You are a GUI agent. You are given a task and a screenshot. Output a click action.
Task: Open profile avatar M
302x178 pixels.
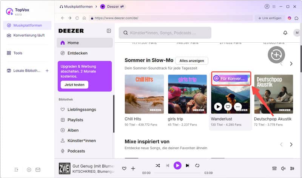pyautogui.click(x=297, y=33)
